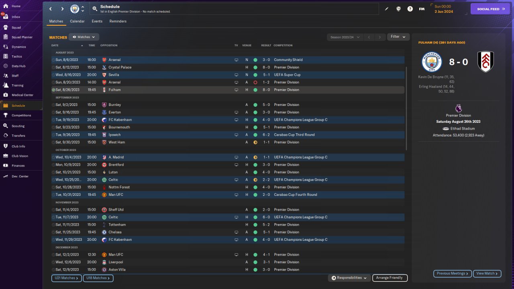Go to the Squad shirt icon
The image size is (514, 289).
6,28
